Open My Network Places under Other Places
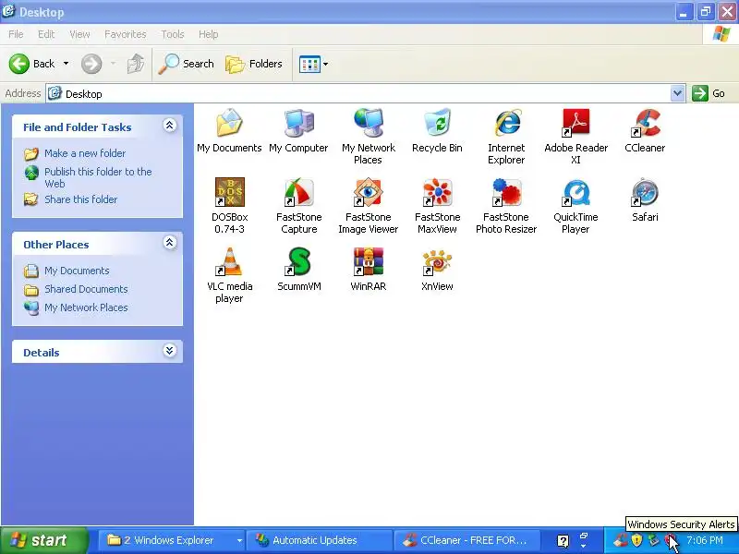Image resolution: width=739 pixels, height=554 pixels. click(86, 307)
